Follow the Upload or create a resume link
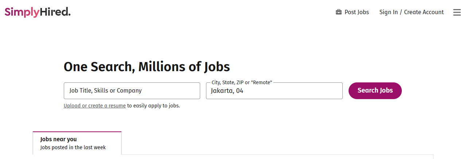This screenshot has width=474, height=159. (x=94, y=106)
